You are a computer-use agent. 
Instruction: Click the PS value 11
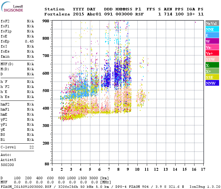coord(201,14)
